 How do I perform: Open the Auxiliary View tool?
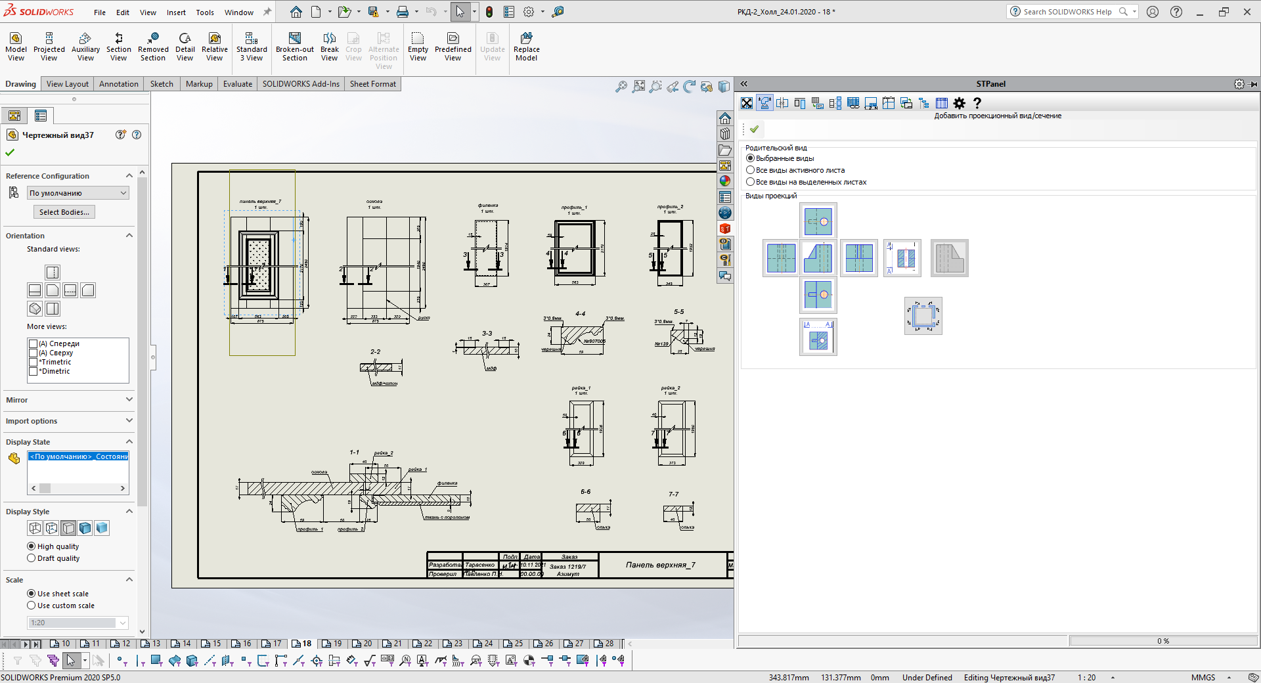(85, 47)
